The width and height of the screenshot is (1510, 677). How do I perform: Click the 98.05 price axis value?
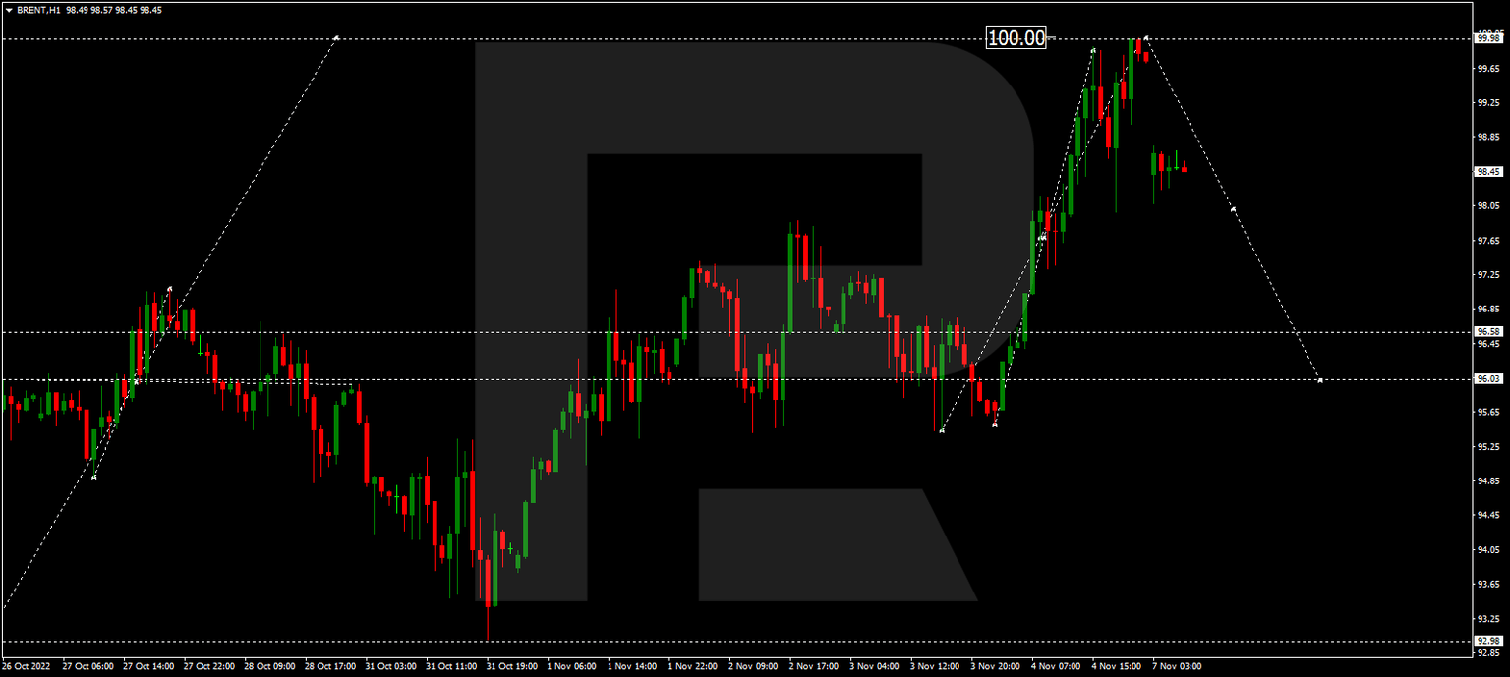tap(1488, 206)
